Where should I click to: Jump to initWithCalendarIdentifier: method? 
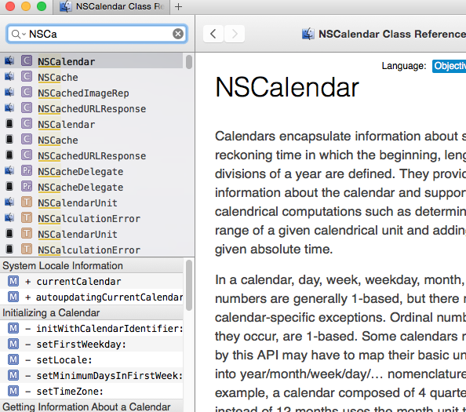click(x=92, y=329)
